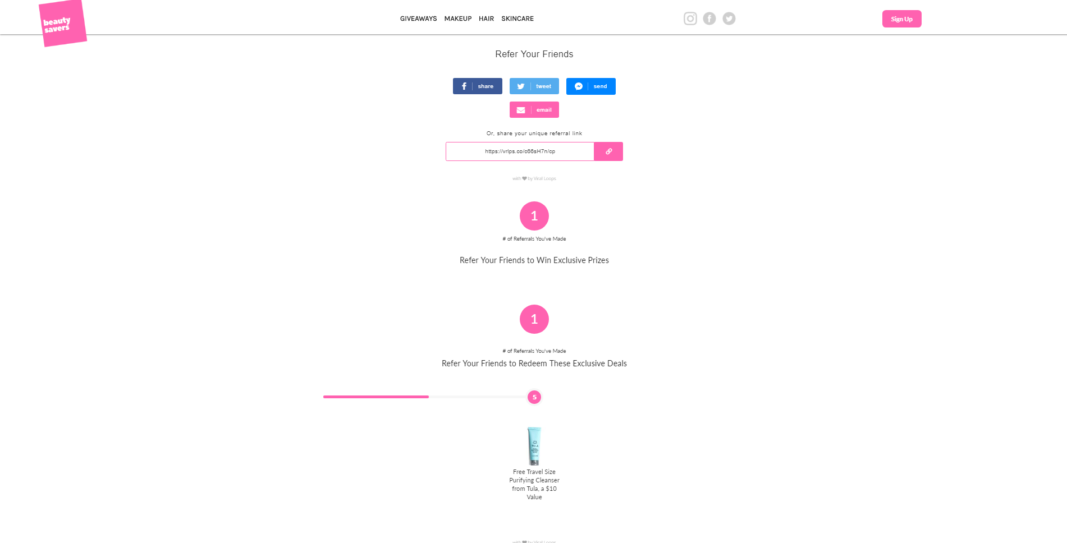This screenshot has width=1067, height=543.
Task: Click the Sign Up button
Action: click(x=901, y=19)
